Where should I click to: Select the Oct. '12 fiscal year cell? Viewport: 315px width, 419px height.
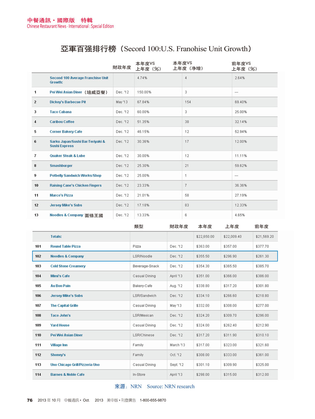click(176, 355)
